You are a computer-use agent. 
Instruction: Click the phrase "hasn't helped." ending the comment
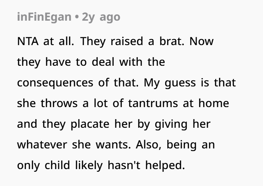coord(146,165)
